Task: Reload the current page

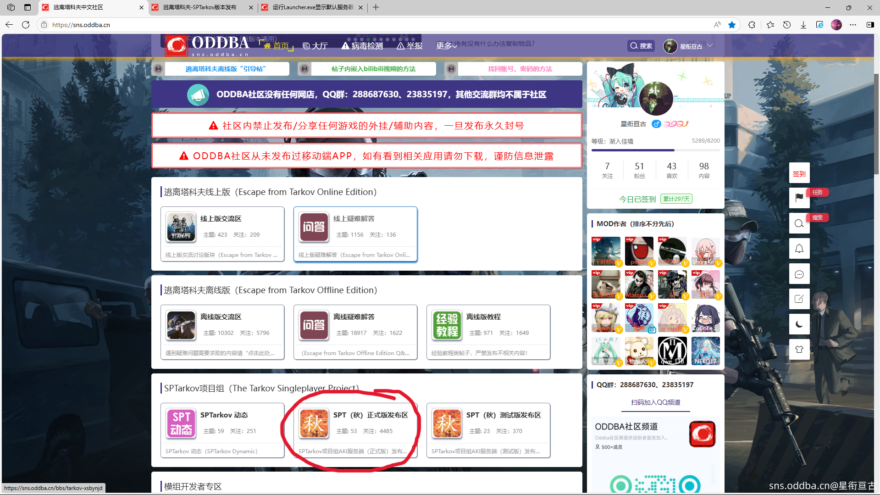Action: (26, 25)
